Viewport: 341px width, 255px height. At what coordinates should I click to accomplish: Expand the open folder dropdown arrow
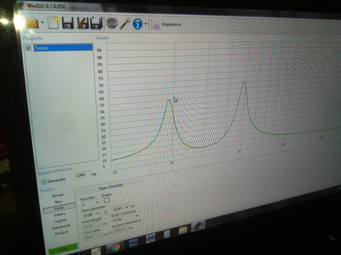click(43, 23)
